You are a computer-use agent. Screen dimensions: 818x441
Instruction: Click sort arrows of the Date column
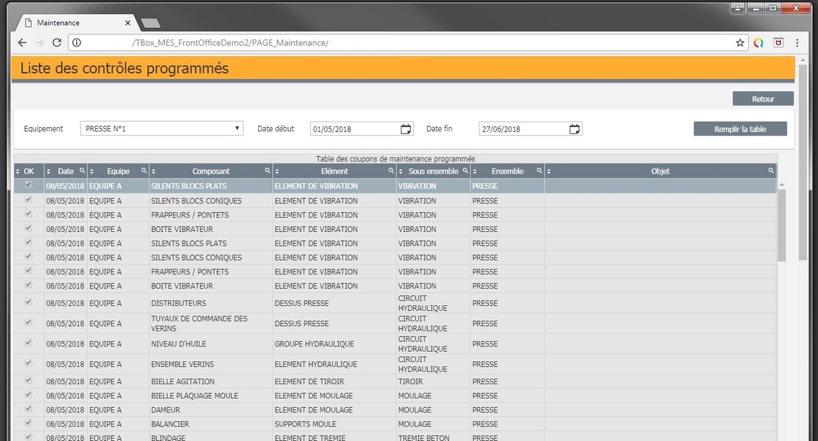[x=49, y=171]
